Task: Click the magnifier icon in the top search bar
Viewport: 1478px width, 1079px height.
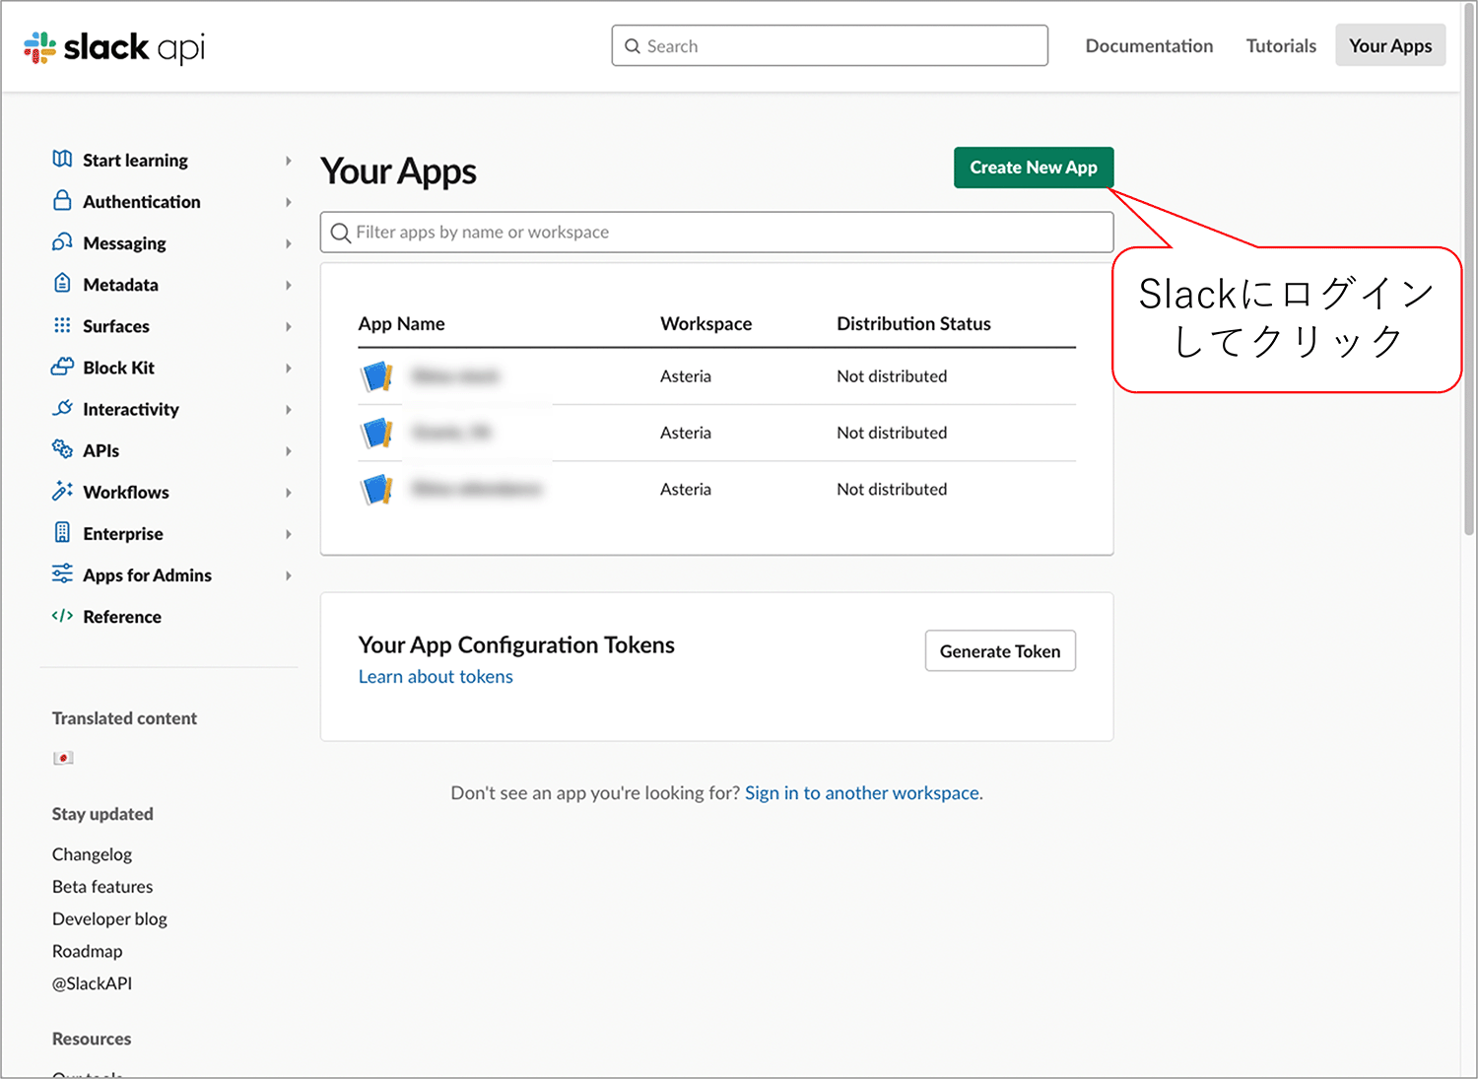Action: click(x=633, y=46)
